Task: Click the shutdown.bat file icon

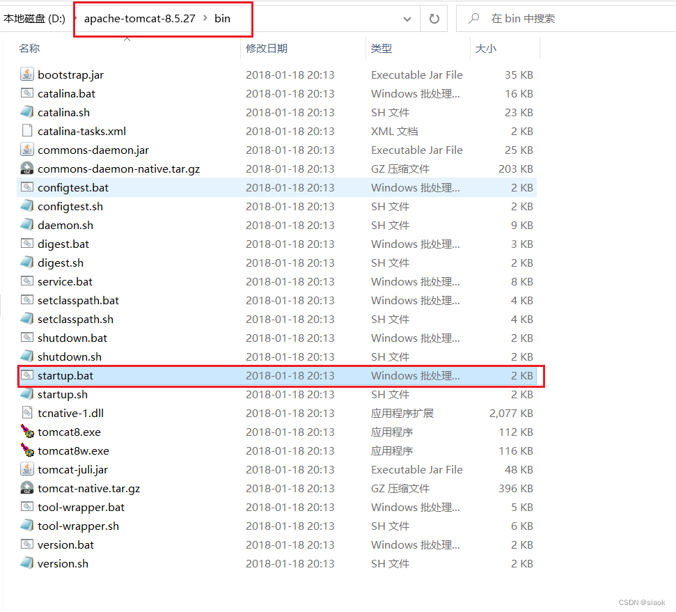Action: coord(26,338)
